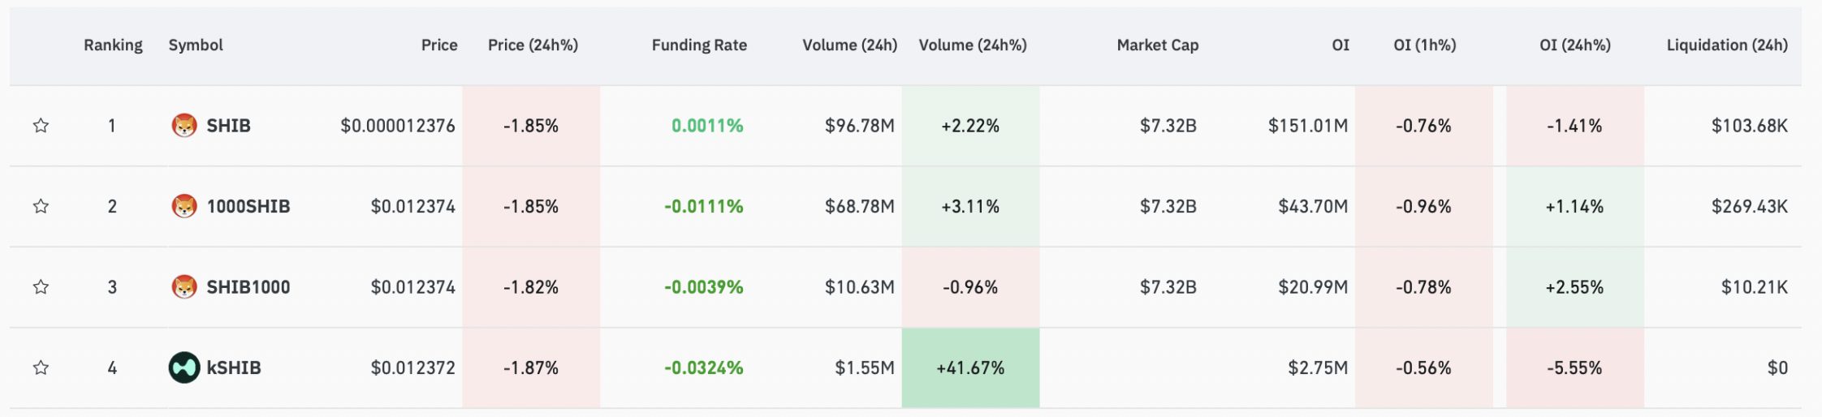This screenshot has width=1822, height=417.
Task: Star the 1000SHIB row as favorite
Action: tap(41, 206)
